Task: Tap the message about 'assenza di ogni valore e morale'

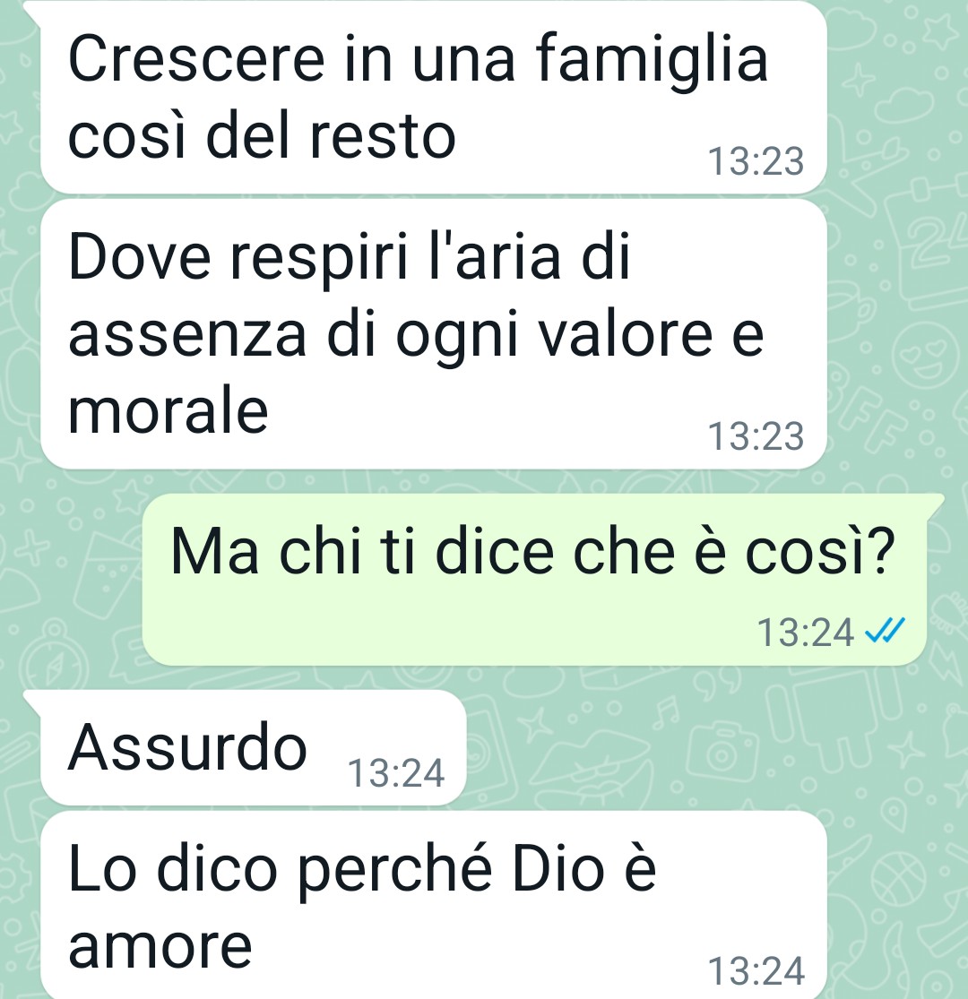Action: point(433,334)
